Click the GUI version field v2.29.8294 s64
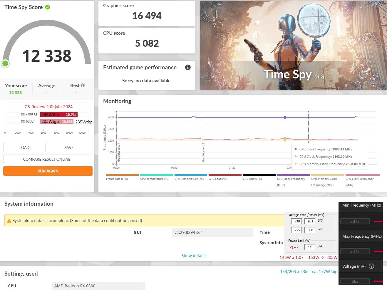 (212, 232)
